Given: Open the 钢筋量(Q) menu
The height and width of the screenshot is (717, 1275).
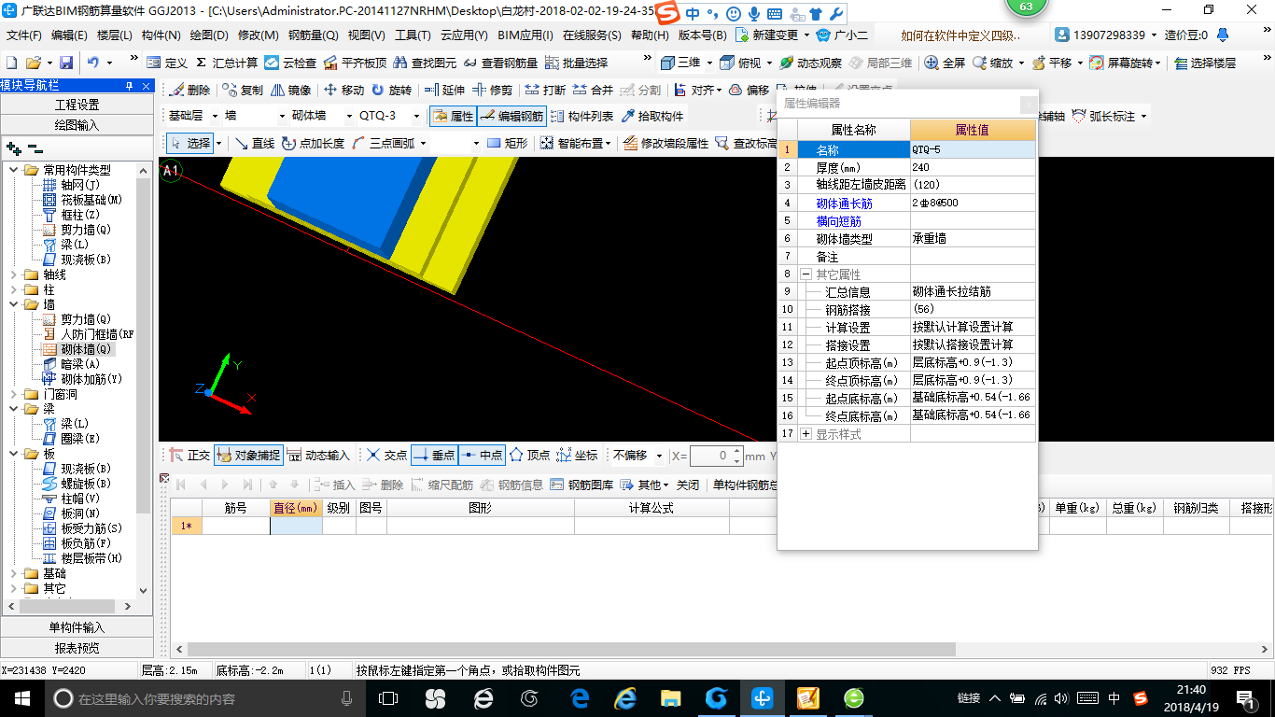Looking at the screenshot, I should coord(314,35).
